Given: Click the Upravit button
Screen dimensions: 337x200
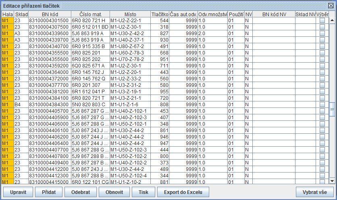Looking at the screenshot, I should 18,192.
